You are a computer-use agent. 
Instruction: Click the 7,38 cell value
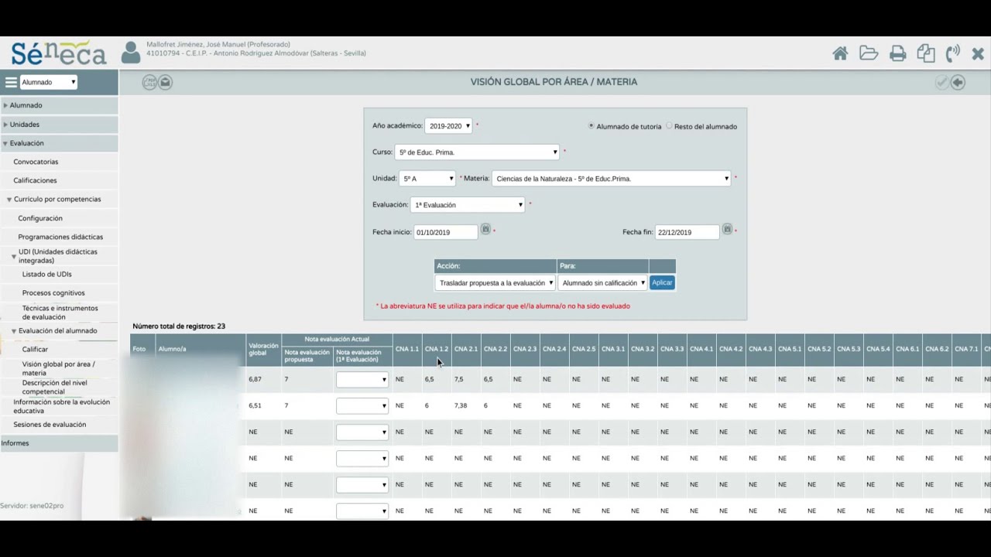tap(461, 406)
